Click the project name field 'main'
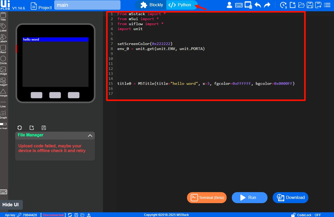Image resolution: width=334 pixels, height=217 pixels. click(x=87, y=5)
